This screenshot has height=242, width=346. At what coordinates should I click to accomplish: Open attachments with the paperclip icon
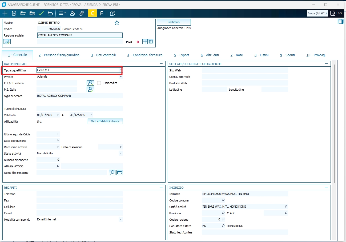pyautogui.click(x=82, y=13)
